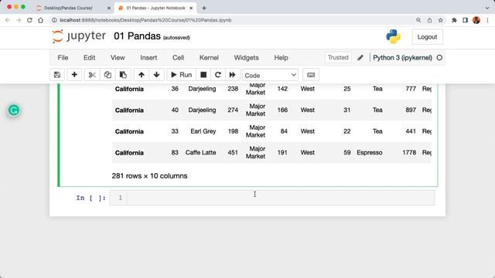Viewport: 495px width, 278px height.
Task: Save the notebook with floppy disk icon
Action: pos(57,75)
